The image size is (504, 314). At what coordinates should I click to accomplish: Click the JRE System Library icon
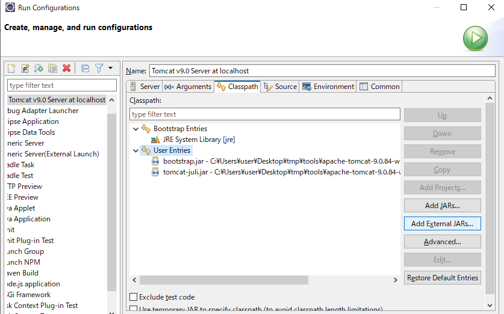coord(155,140)
